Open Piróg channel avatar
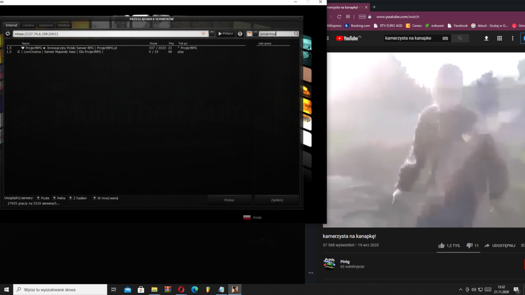The width and height of the screenshot is (525, 295). click(330, 264)
